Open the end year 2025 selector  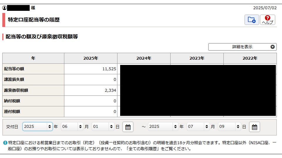pos(163,126)
